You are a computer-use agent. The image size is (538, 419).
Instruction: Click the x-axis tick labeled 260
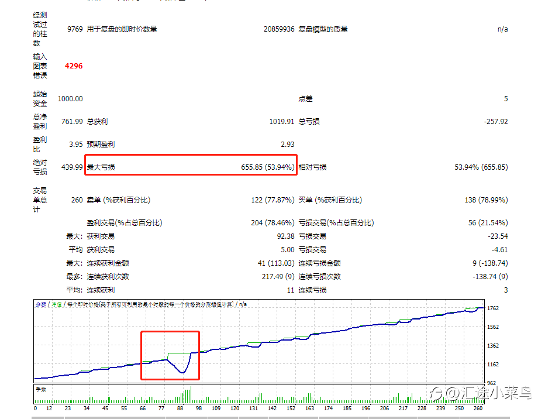coord(478,408)
